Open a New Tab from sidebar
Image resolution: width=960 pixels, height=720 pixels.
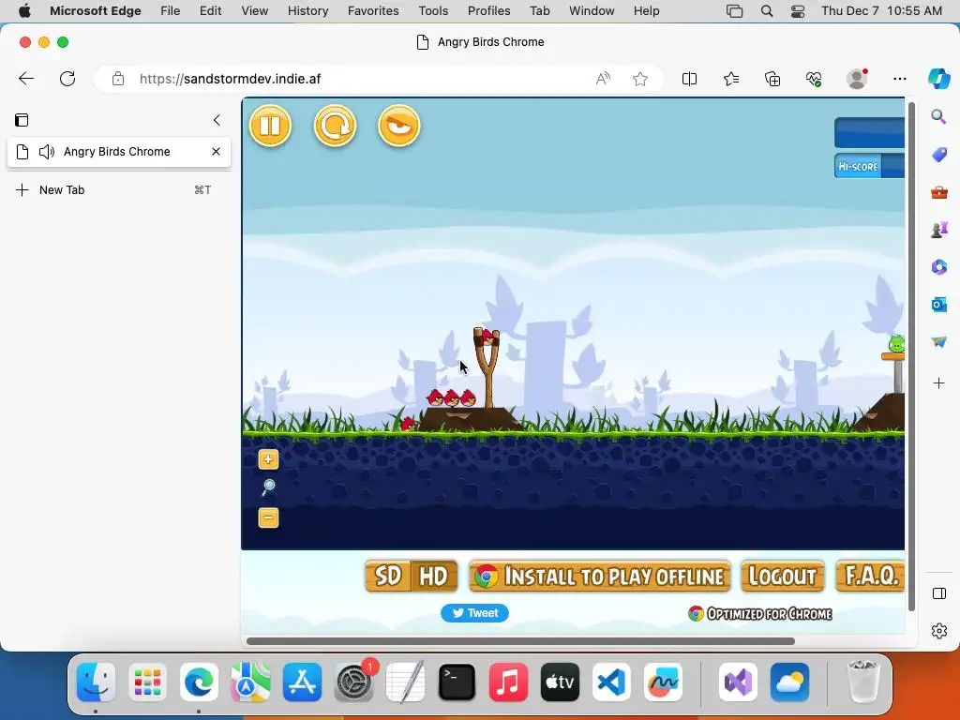point(119,189)
